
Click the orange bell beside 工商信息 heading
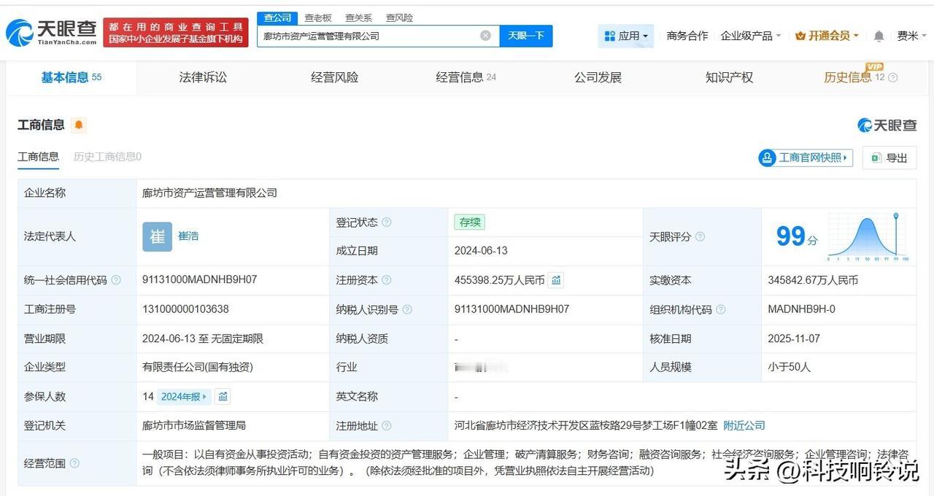coord(79,125)
